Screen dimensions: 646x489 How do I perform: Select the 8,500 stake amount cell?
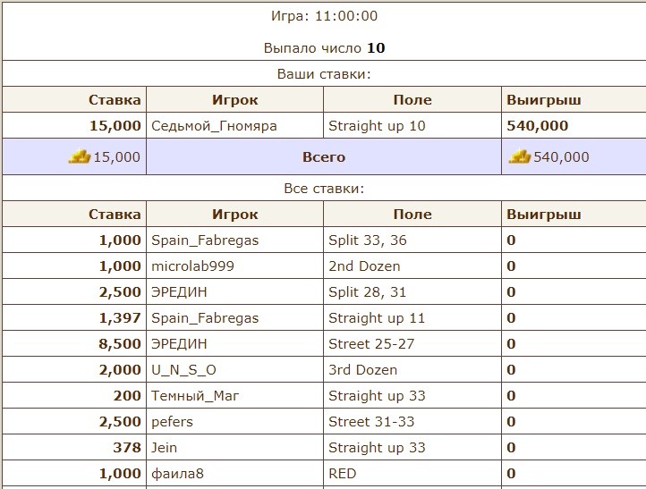click(121, 343)
